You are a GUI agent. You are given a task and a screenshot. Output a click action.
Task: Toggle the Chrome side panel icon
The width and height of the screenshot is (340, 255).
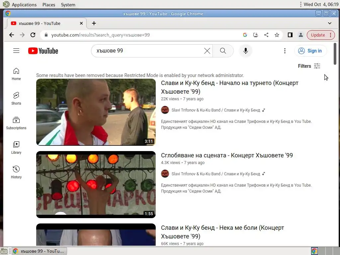(x=290, y=35)
